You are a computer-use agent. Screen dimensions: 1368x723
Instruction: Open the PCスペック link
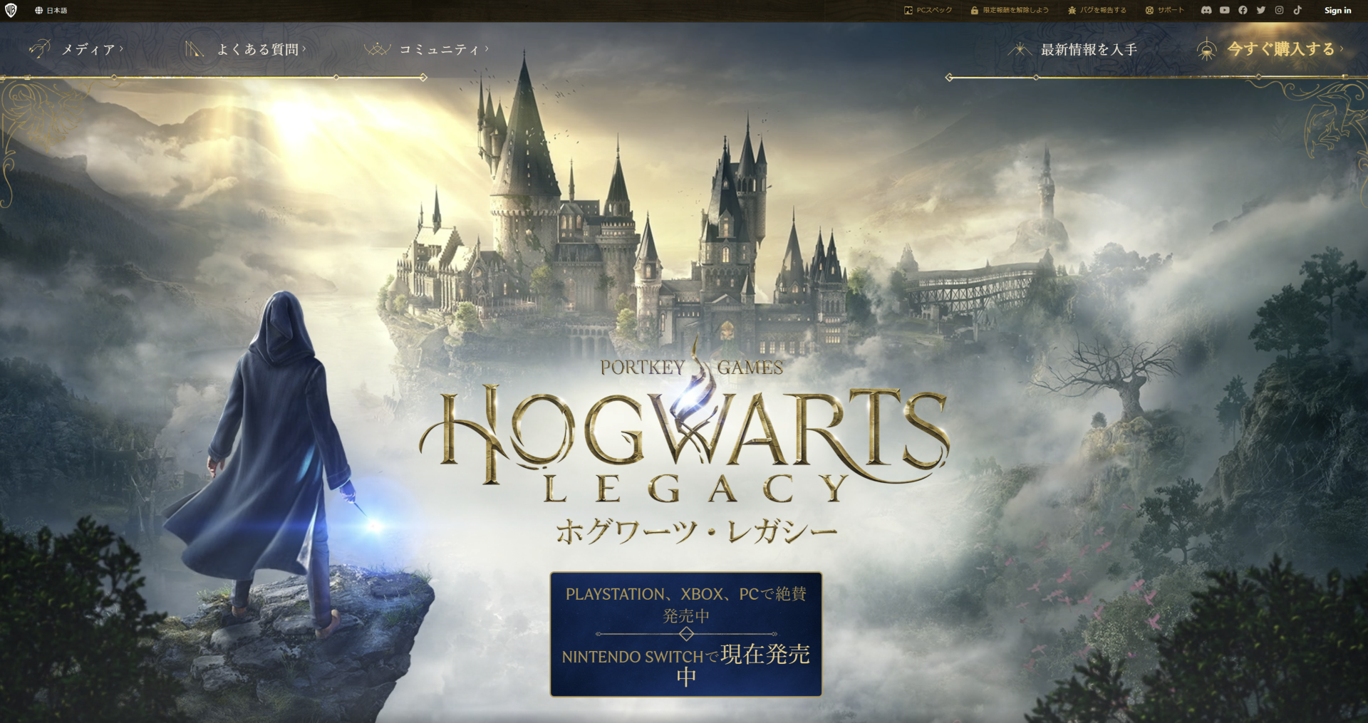[x=928, y=11]
